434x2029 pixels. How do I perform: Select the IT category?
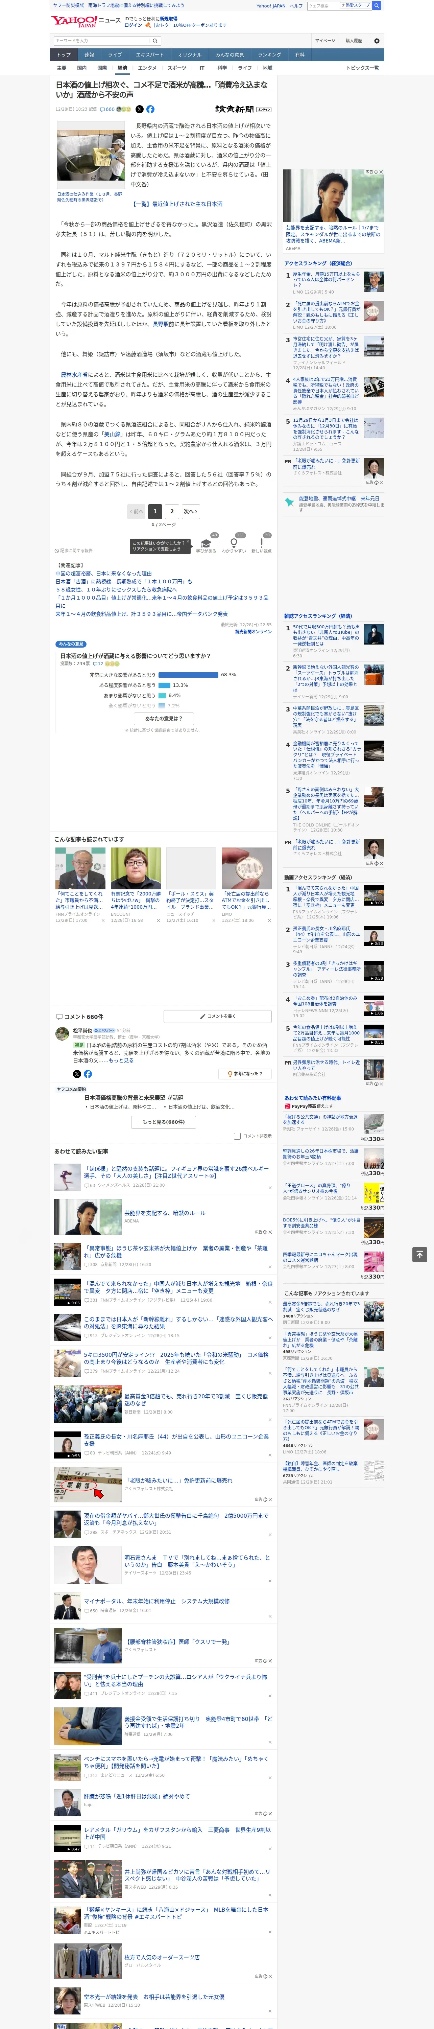pos(202,68)
